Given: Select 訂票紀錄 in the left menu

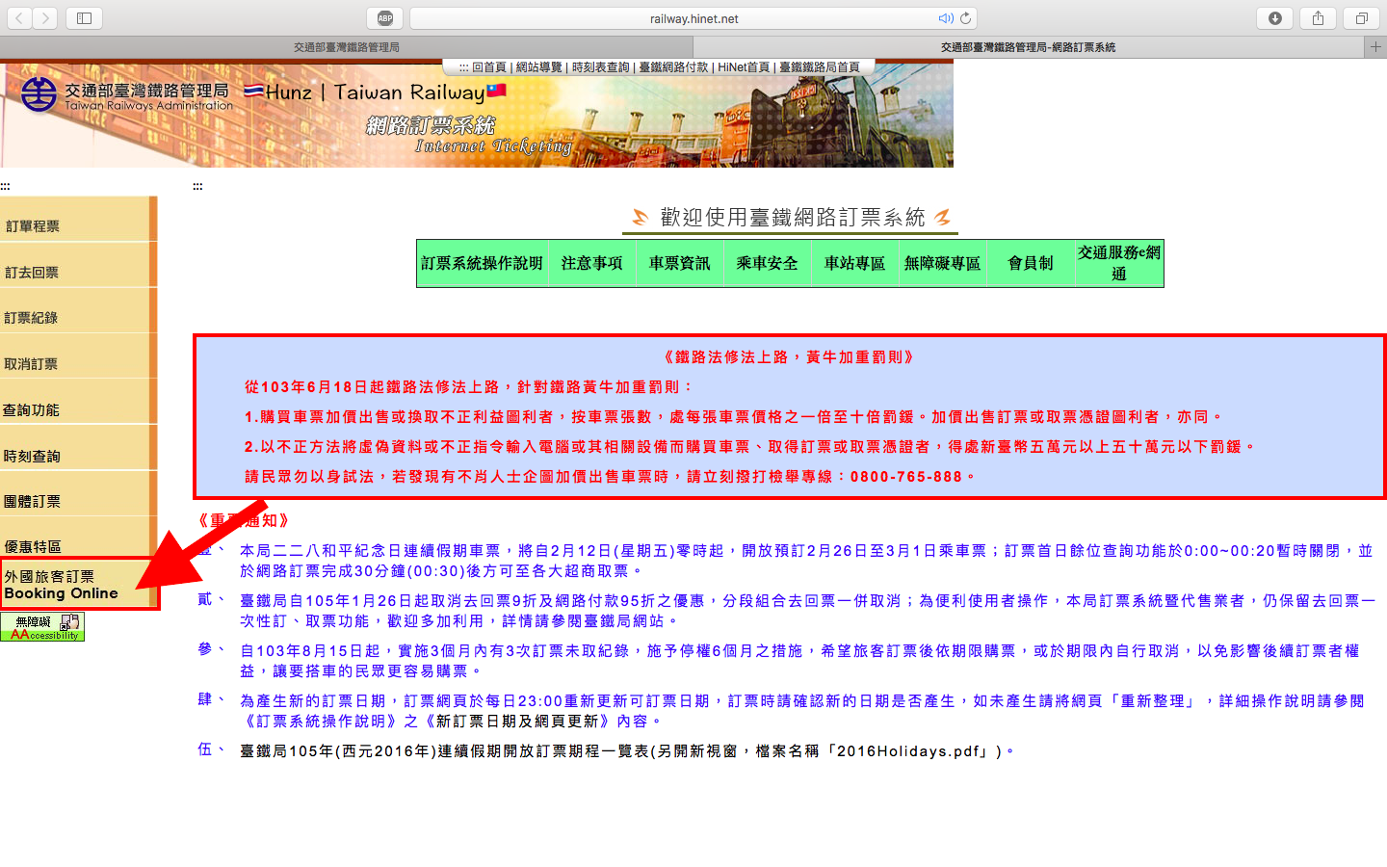Looking at the screenshot, I should pyautogui.click(x=77, y=311).
